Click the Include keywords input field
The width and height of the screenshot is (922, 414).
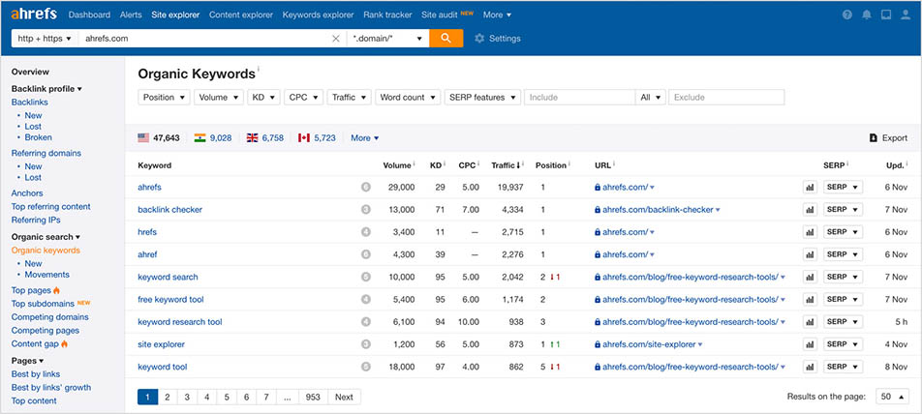(x=579, y=98)
